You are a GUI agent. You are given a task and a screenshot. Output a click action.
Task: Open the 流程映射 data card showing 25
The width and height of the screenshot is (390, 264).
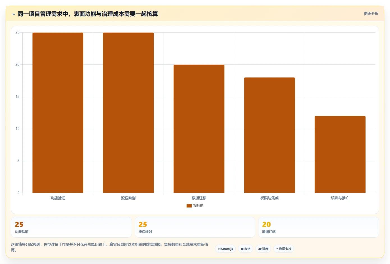coord(195,227)
